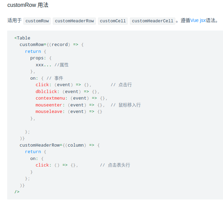Screen dimensions: 223x206
Task: Click the customRow inline code tag
Action: (37, 21)
